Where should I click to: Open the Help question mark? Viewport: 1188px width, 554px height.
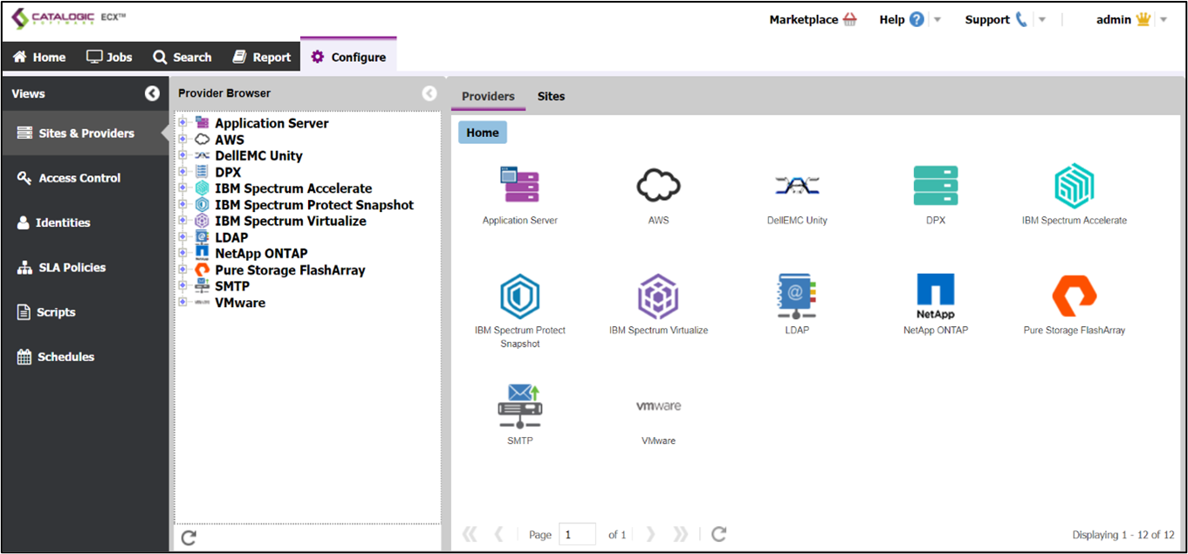(917, 19)
